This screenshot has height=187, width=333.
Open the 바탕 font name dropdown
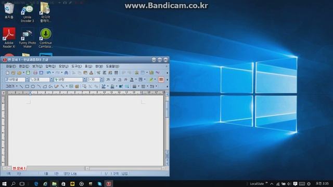84,79
